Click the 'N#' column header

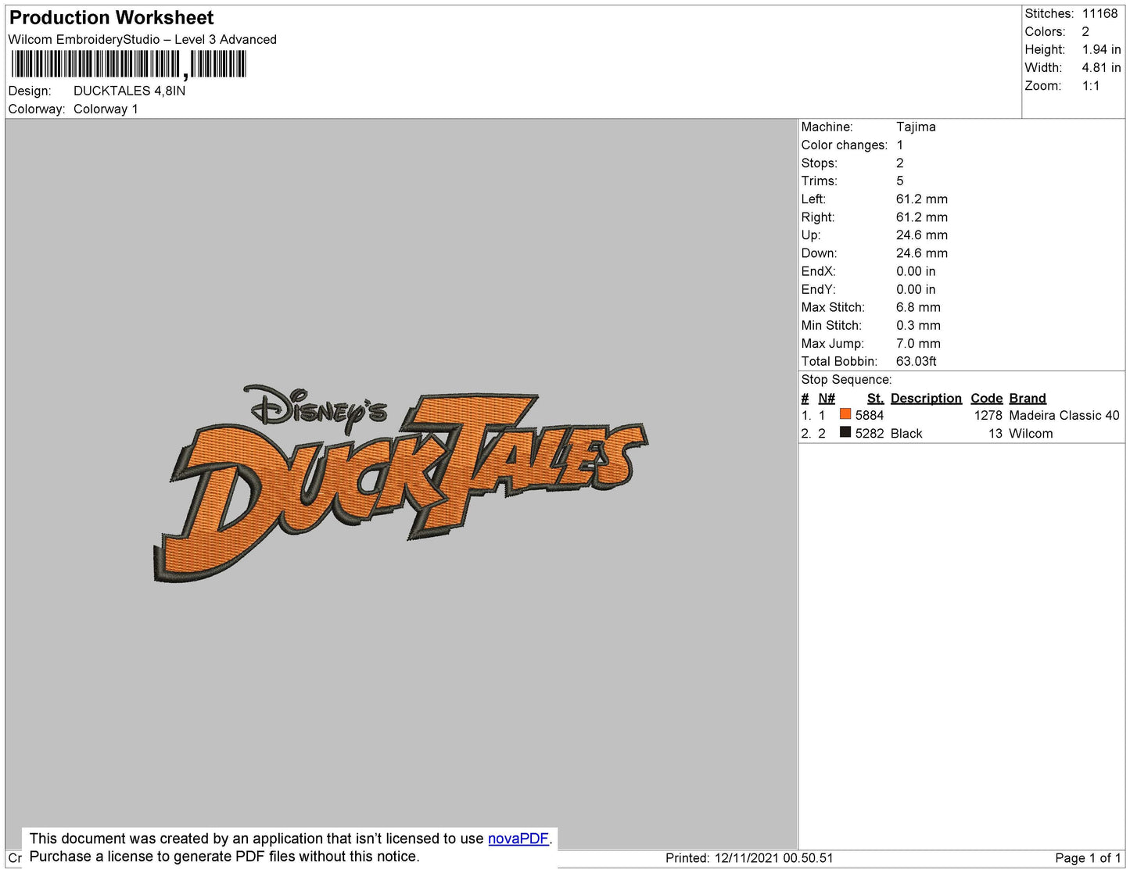coord(827,398)
